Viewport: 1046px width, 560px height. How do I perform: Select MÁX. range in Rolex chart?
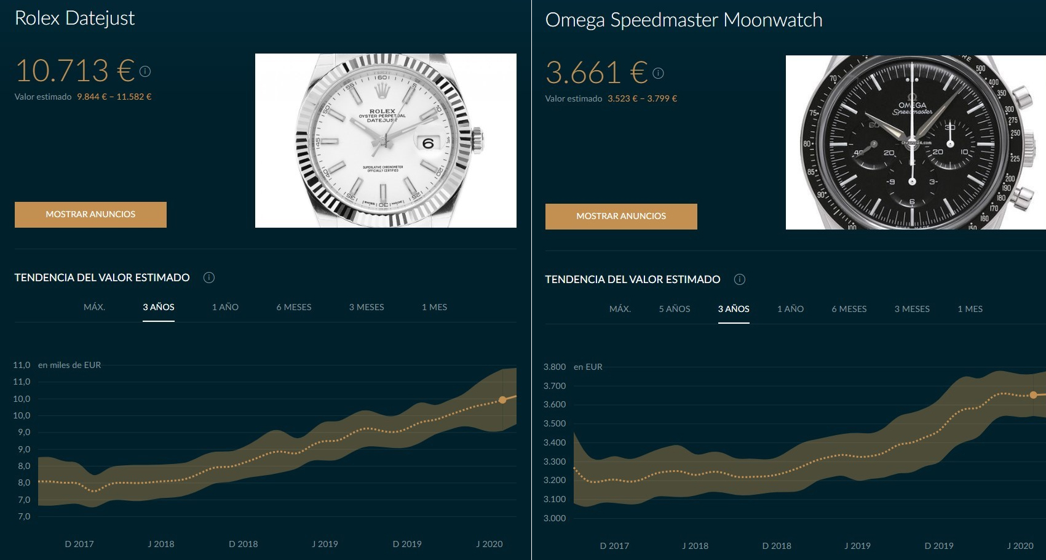[x=94, y=307]
